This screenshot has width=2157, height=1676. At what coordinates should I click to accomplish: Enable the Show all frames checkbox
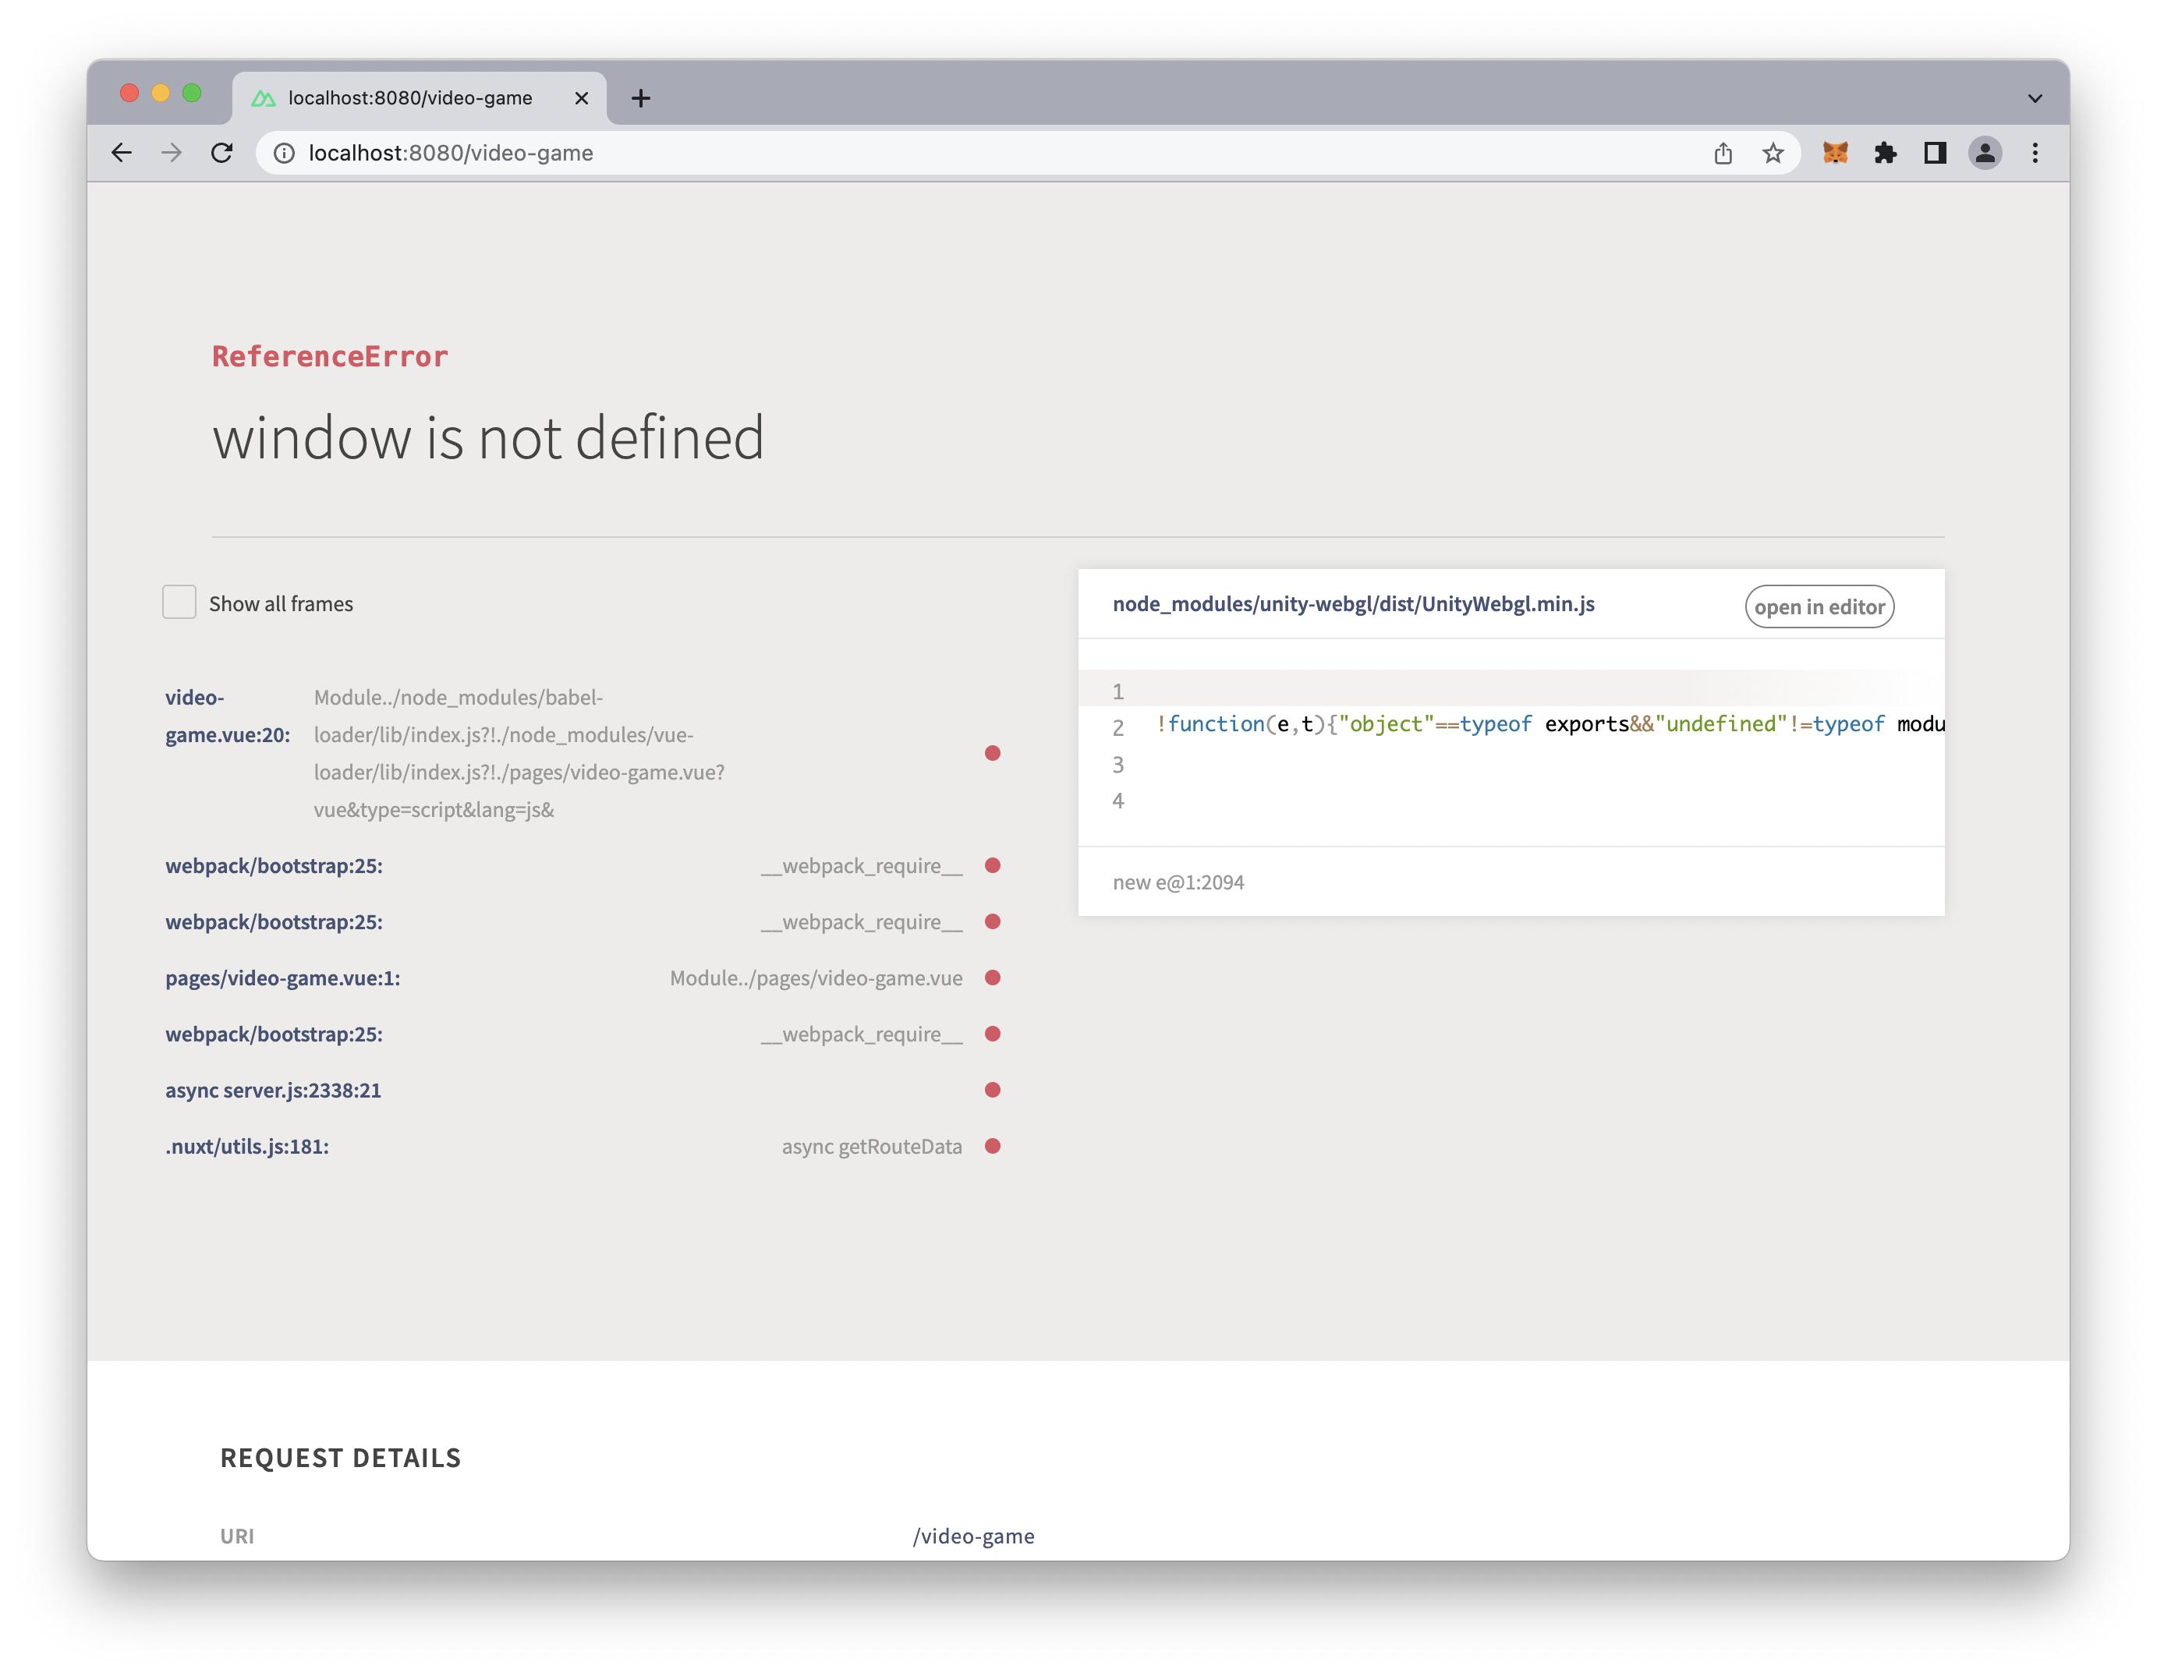click(179, 602)
